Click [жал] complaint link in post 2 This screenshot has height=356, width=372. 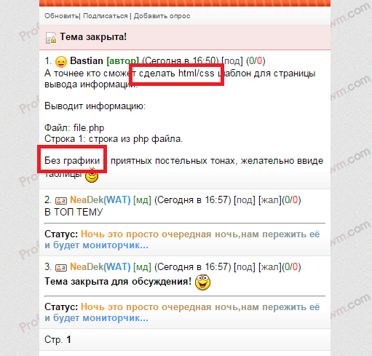270,200
